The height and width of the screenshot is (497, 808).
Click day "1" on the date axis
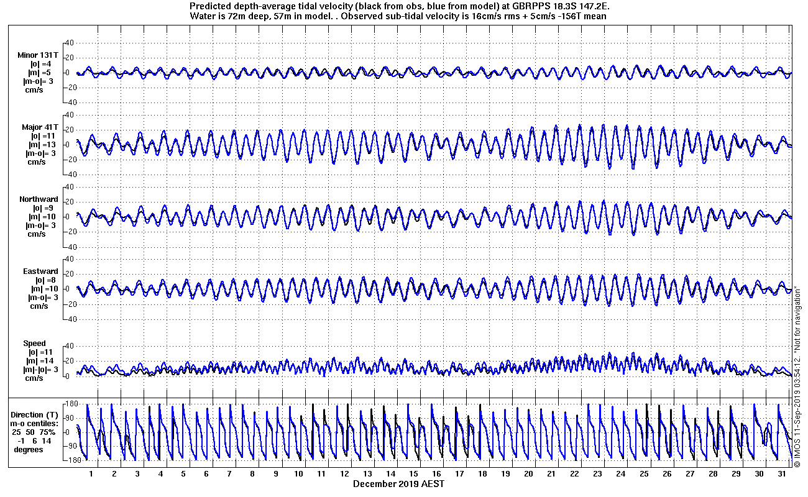click(x=91, y=474)
